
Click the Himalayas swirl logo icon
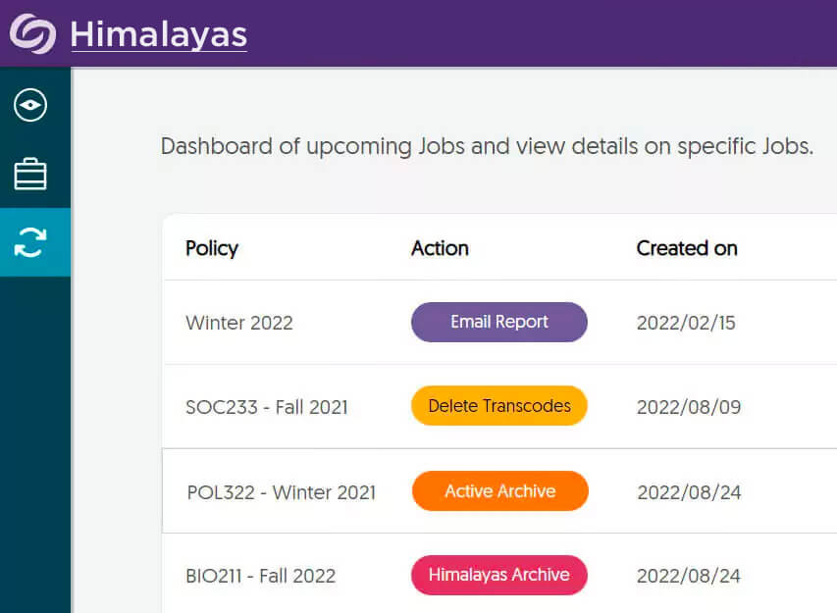pos(33,33)
